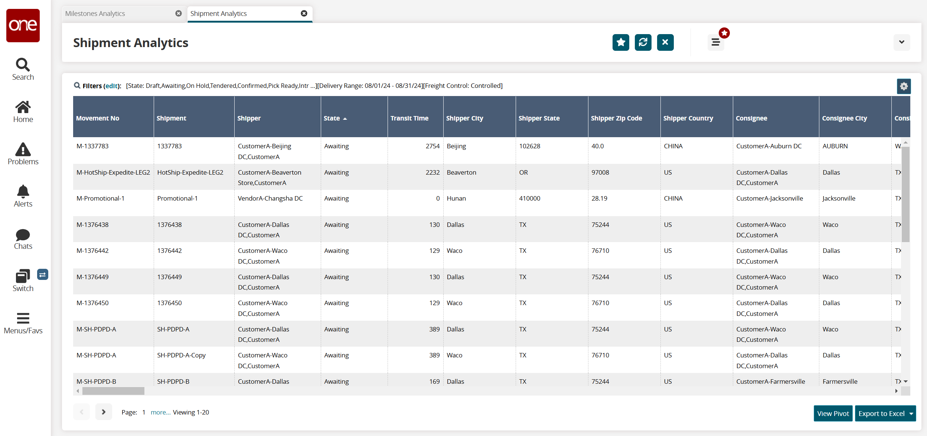This screenshot has height=436, width=927.
Task: Click the more... pages link
Action: [160, 412]
